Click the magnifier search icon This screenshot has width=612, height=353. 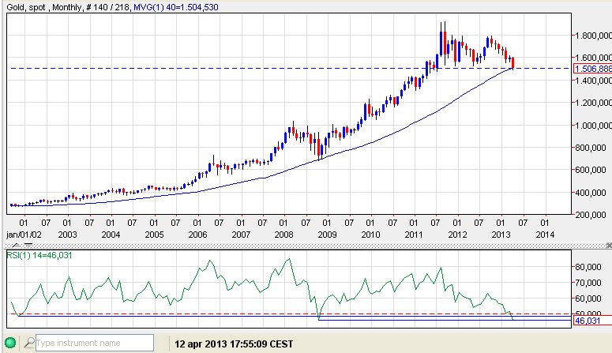tap(29, 343)
